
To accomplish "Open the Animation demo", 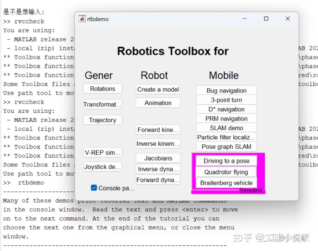I will (x=158, y=103).
